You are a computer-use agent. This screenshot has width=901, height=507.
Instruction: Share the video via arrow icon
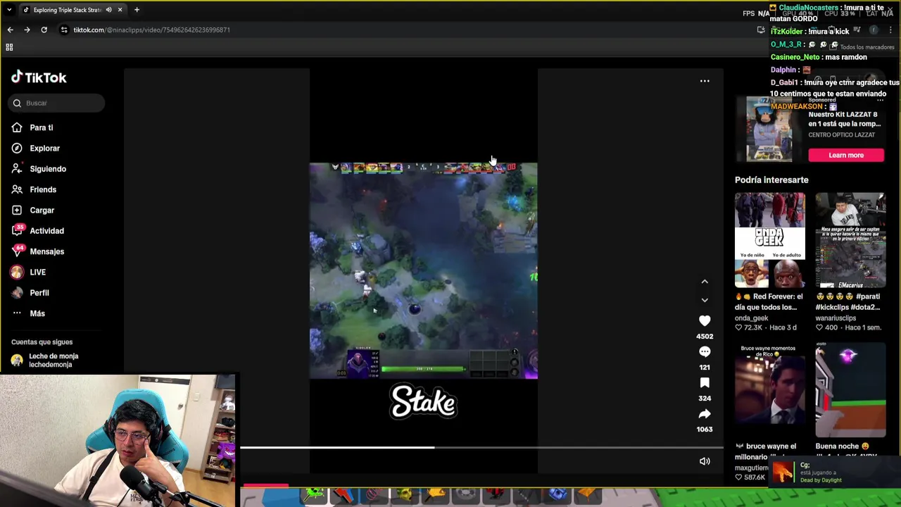pos(705,414)
